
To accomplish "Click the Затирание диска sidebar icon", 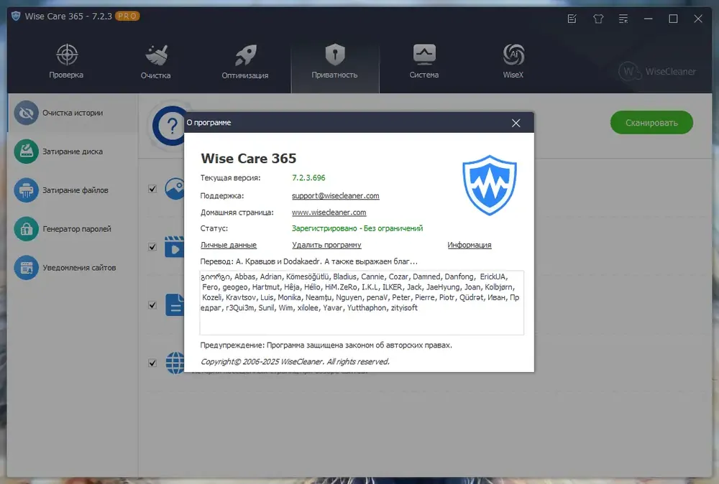I will (26, 152).
